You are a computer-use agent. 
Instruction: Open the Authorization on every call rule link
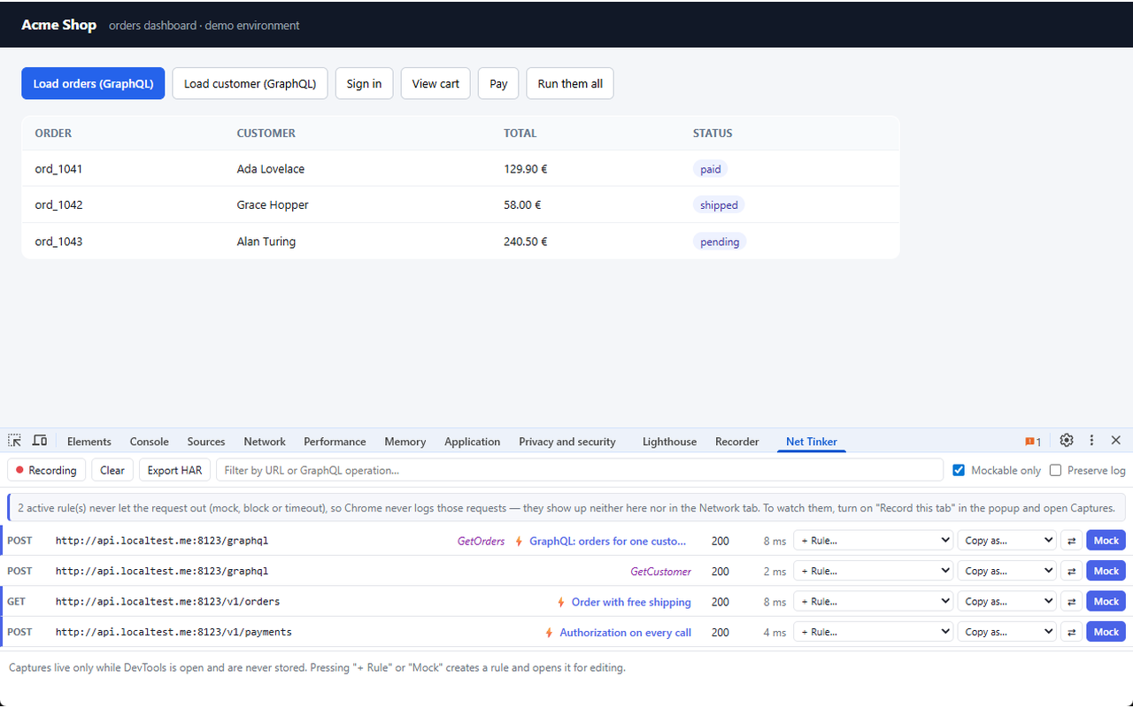tap(626, 632)
